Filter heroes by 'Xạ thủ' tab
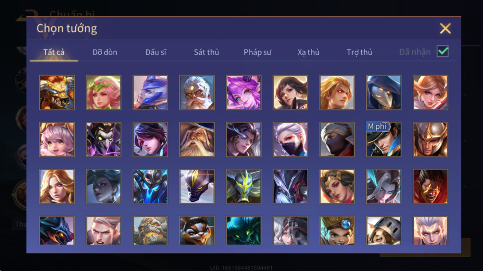Screen dimensions: 483x271 click(x=308, y=52)
